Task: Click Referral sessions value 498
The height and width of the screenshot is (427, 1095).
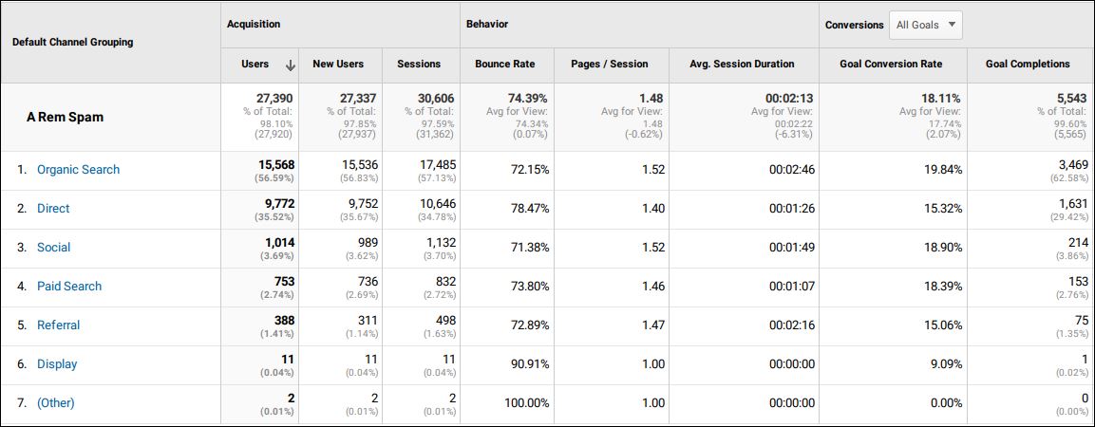Action: [x=444, y=321]
